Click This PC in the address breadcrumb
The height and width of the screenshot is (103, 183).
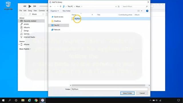click(x=70, y=6)
